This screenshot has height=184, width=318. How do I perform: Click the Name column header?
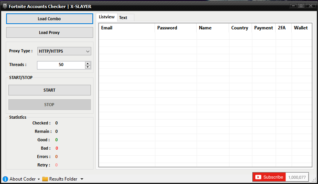213,28
